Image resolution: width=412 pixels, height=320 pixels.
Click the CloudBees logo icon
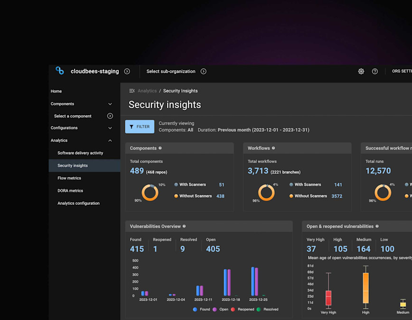point(59,71)
